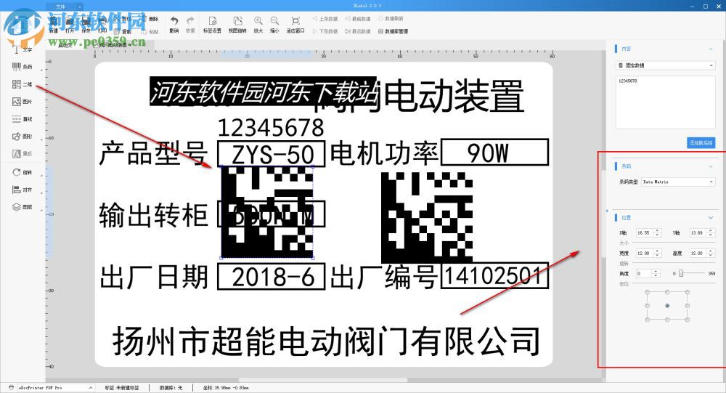
Task: Jump to last data record (最后数据)
Action: pos(358,31)
